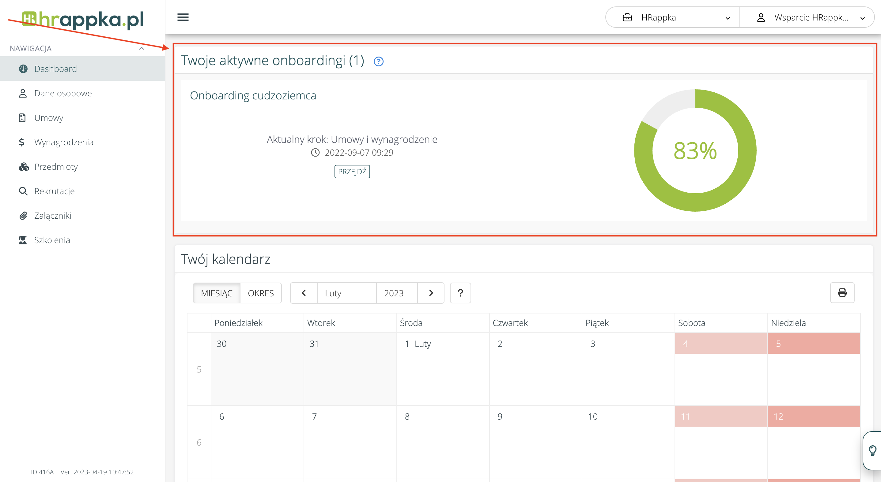Click the hrappka.pl logo
Screen dimensions: 881x482
coord(83,20)
